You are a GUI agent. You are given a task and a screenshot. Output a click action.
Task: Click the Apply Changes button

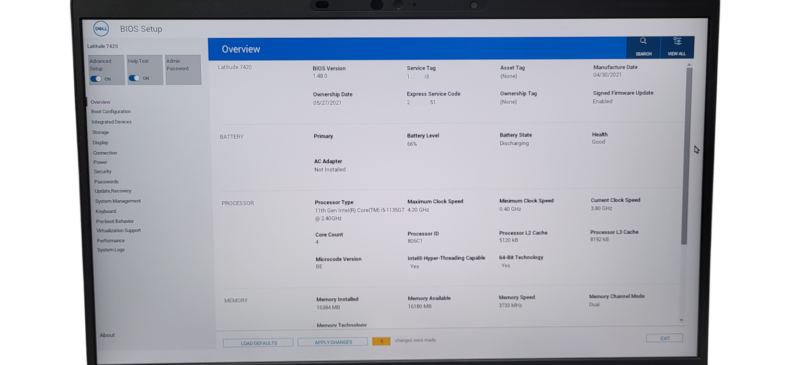point(333,342)
